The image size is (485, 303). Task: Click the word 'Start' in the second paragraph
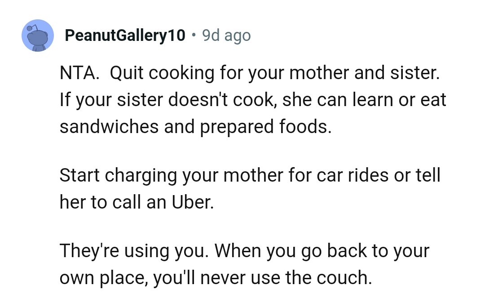79,175
